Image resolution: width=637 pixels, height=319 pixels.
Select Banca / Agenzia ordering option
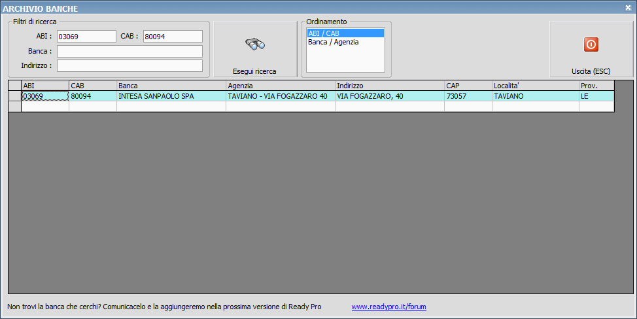coord(345,42)
